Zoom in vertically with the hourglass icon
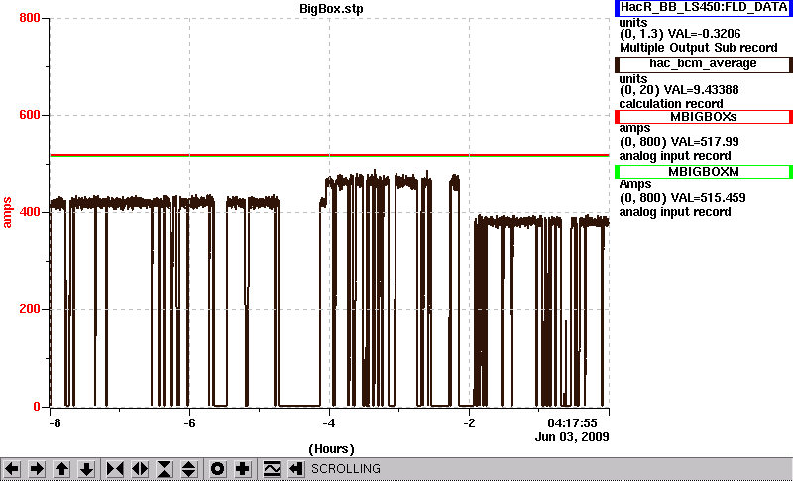This screenshot has height=481, width=793. coord(165,469)
